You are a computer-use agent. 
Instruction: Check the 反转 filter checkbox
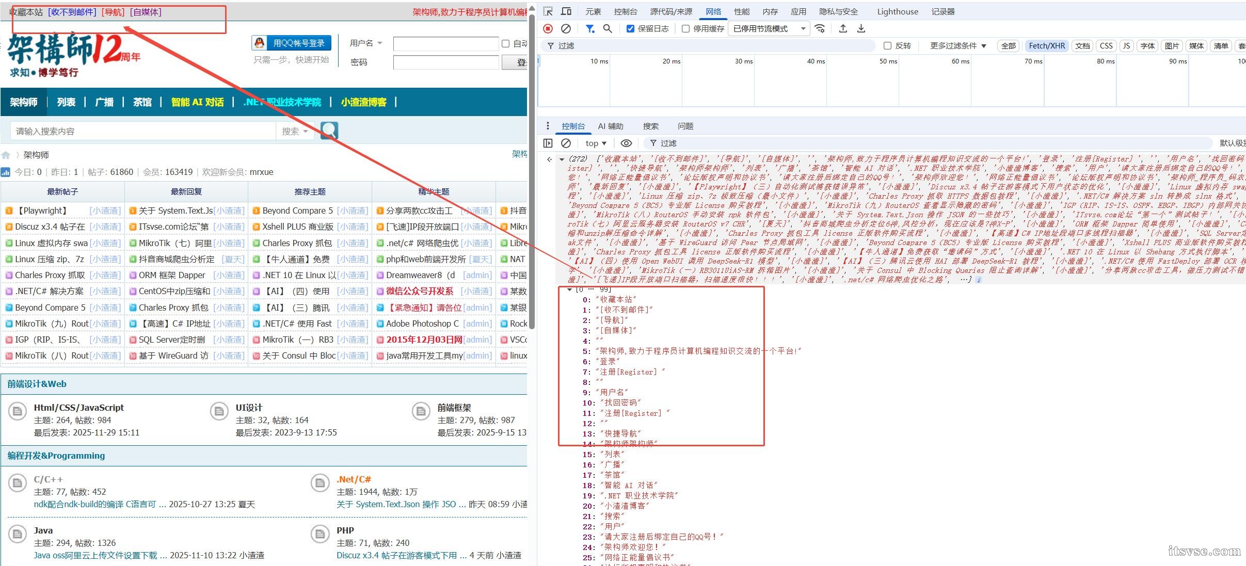click(x=887, y=45)
